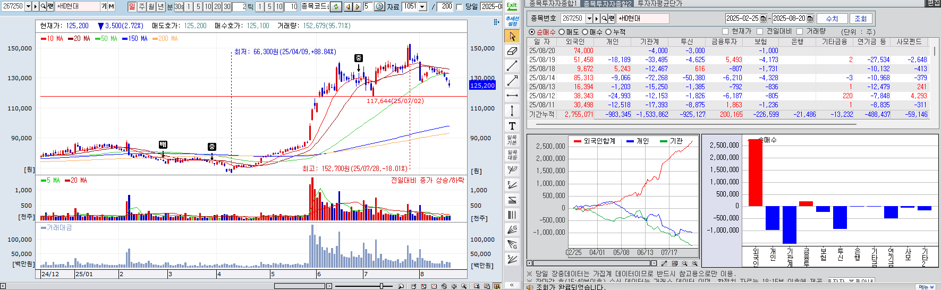Open 종목번호 267250 dropdown in investor panel
The height and width of the screenshot is (290, 941).
click(x=589, y=18)
